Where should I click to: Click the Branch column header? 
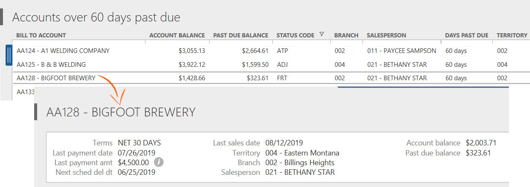[x=346, y=36]
